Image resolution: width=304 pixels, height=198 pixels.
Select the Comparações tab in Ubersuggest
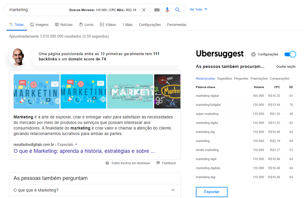(x=280, y=78)
